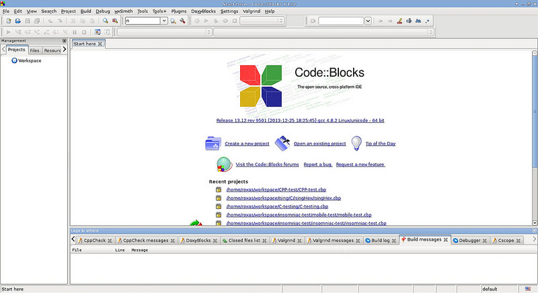
Task: Open the DoxyBlocks menu
Action: point(204,11)
